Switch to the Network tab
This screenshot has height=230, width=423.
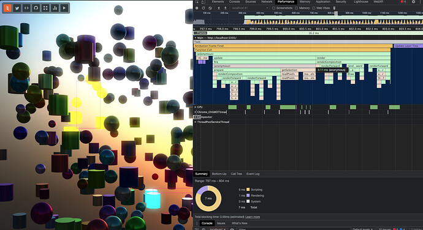point(267,2)
